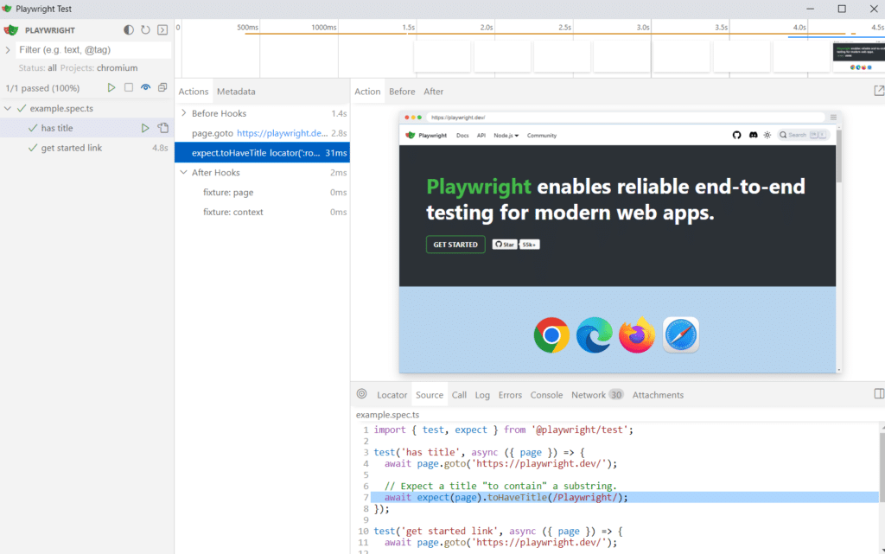This screenshot has width=885, height=554.
Task: Expand the filter options chevron
Action: 8,50
